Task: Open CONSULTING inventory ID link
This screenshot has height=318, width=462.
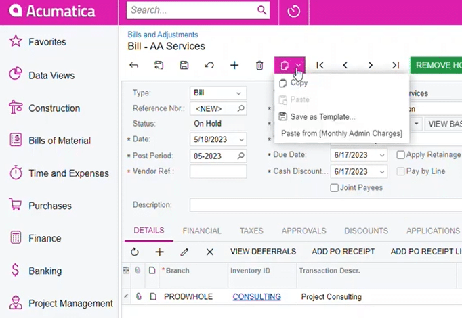Action: [257, 297]
